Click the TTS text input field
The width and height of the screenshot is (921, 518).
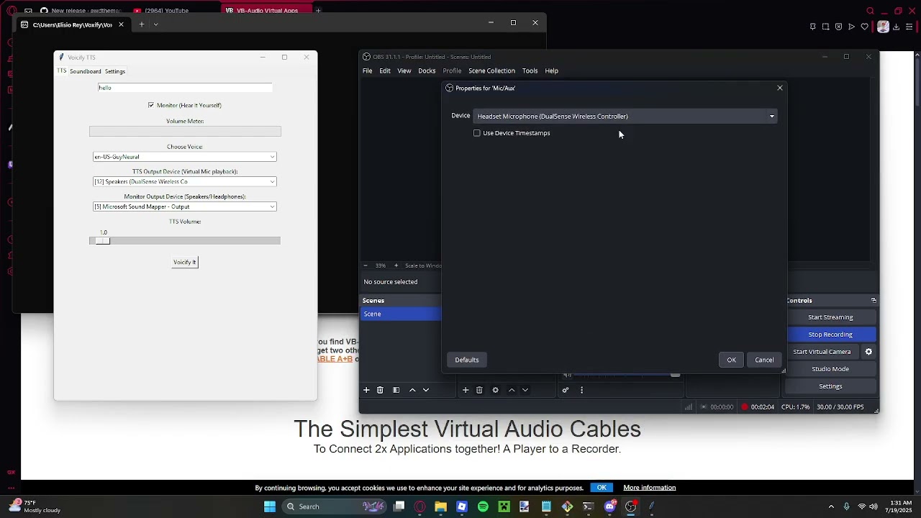click(185, 88)
